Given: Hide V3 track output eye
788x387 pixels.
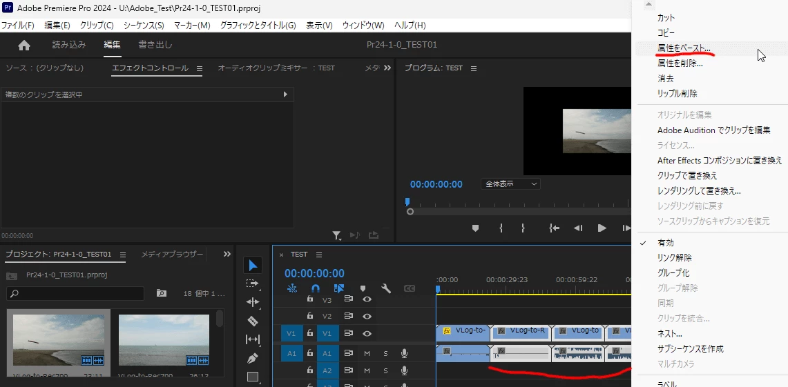Looking at the screenshot, I should 367,299.
